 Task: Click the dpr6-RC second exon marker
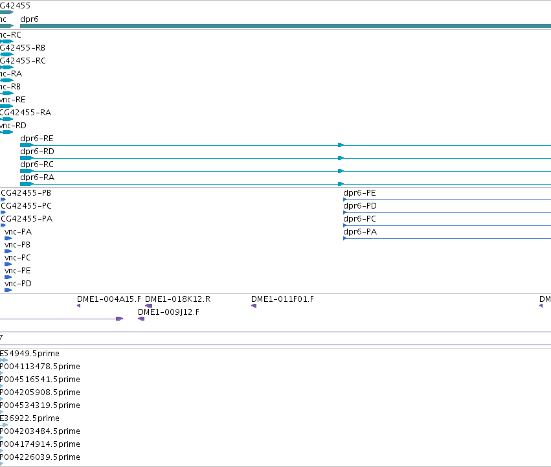341,171
